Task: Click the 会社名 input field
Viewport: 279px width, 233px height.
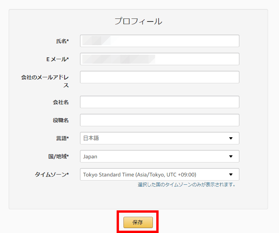Action: click(x=160, y=102)
